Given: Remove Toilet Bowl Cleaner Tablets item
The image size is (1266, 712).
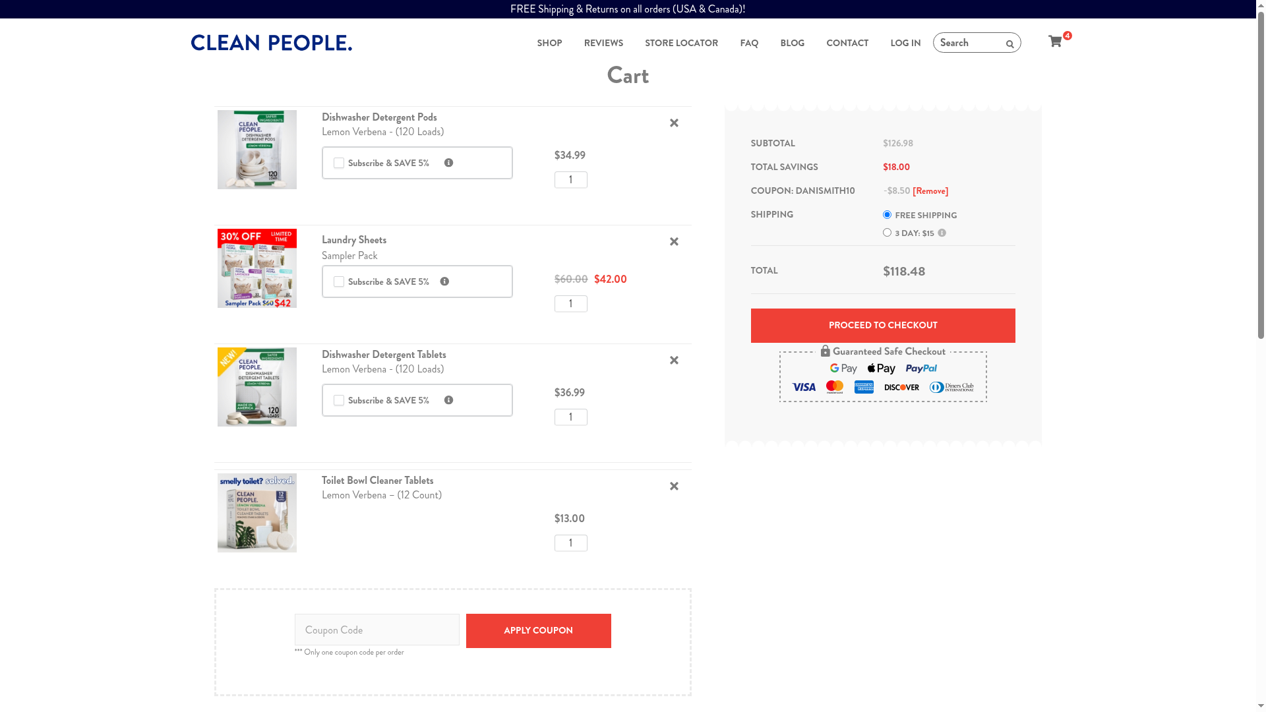Looking at the screenshot, I should pyautogui.click(x=674, y=487).
